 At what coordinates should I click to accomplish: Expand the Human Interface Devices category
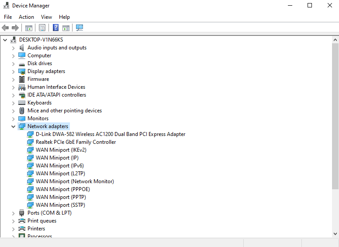click(x=14, y=87)
